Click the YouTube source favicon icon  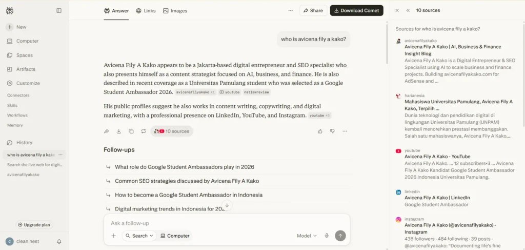point(398,151)
